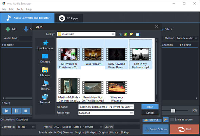Click the up one level folder icon
Screen dimensions: 200x136
point(126,34)
